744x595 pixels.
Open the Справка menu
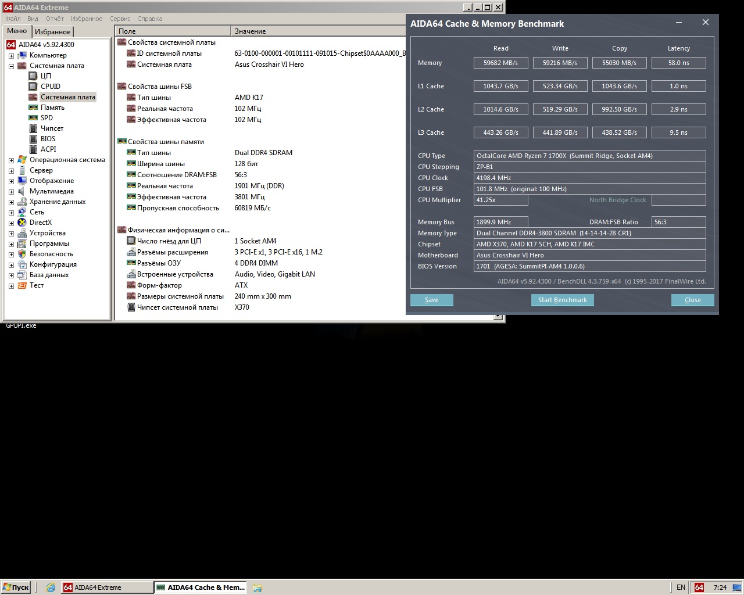[x=150, y=19]
